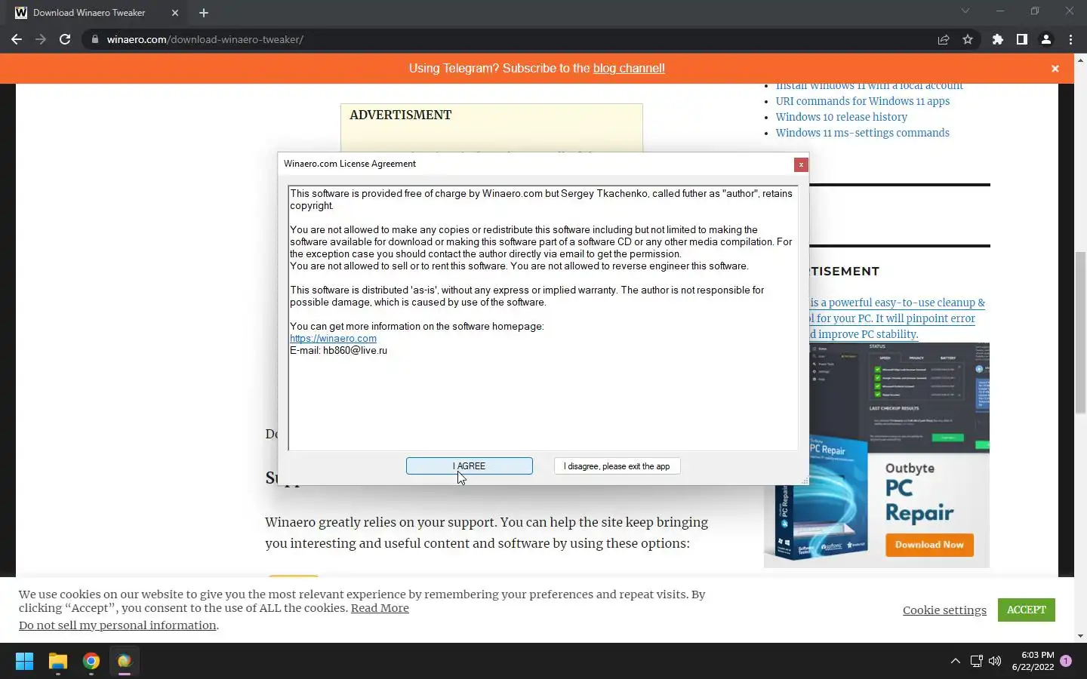Click the browser forward arrow
Image resolution: width=1087 pixels, height=679 pixels.
click(41, 39)
